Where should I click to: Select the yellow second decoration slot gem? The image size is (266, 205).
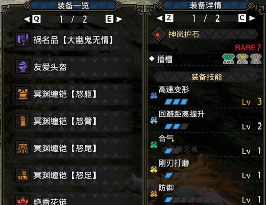click(242, 59)
